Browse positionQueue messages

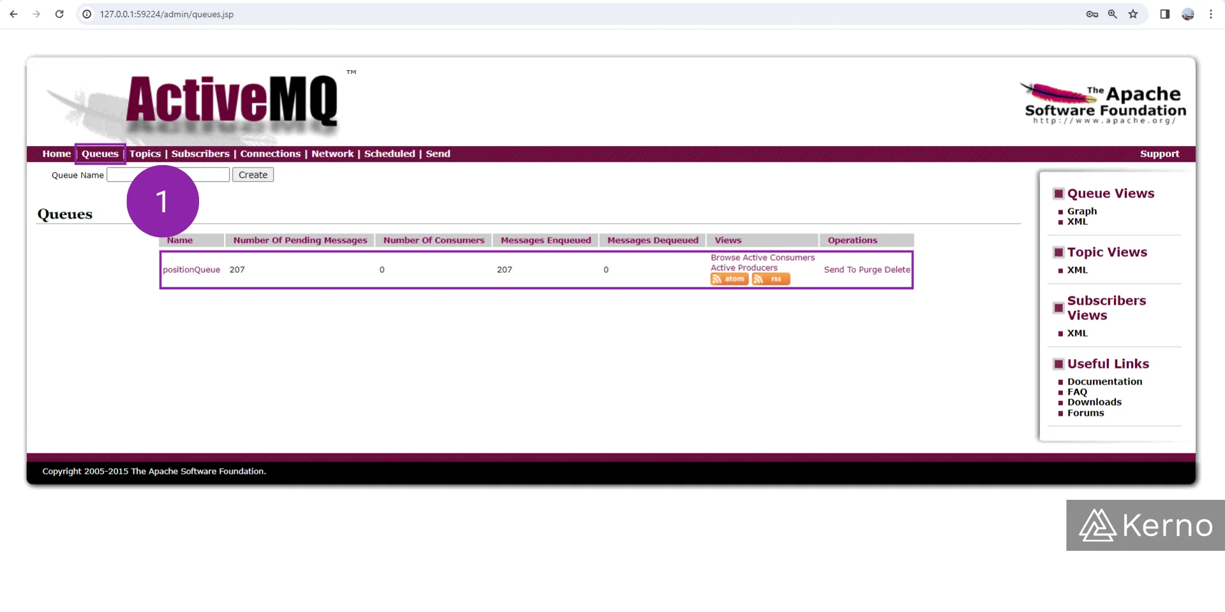[725, 258]
